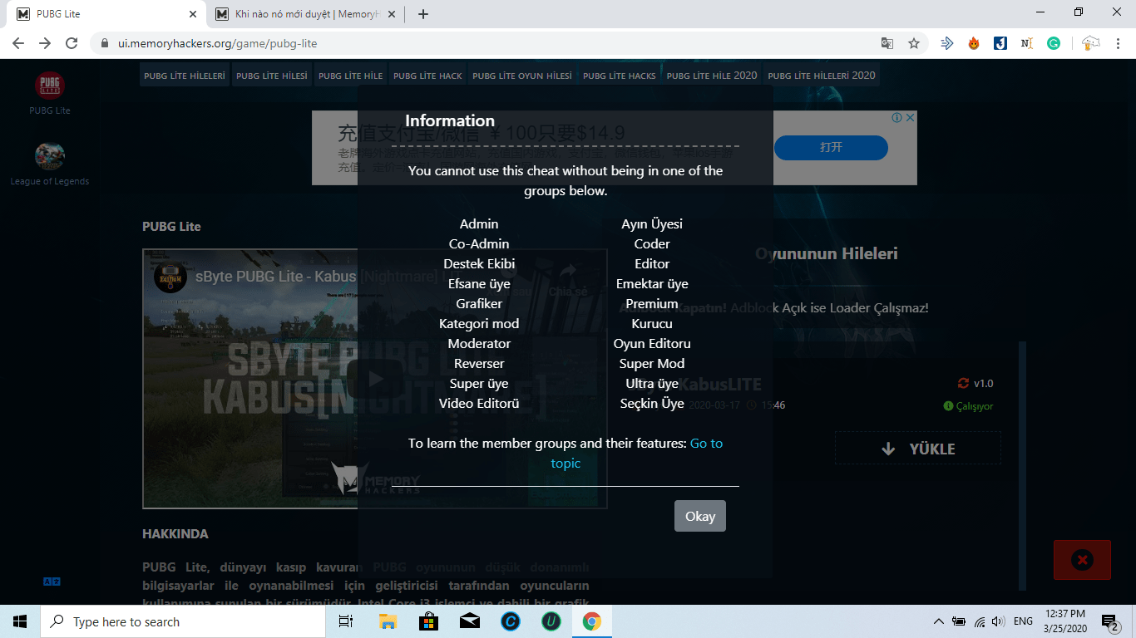This screenshot has height=638, width=1136.
Task: Open a new browser tab
Action: (x=423, y=14)
